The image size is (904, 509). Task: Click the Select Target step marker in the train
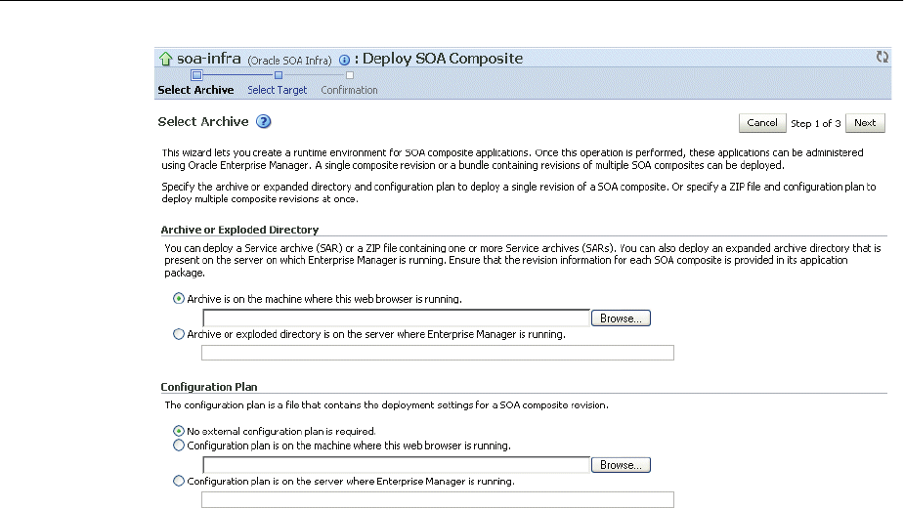(279, 74)
